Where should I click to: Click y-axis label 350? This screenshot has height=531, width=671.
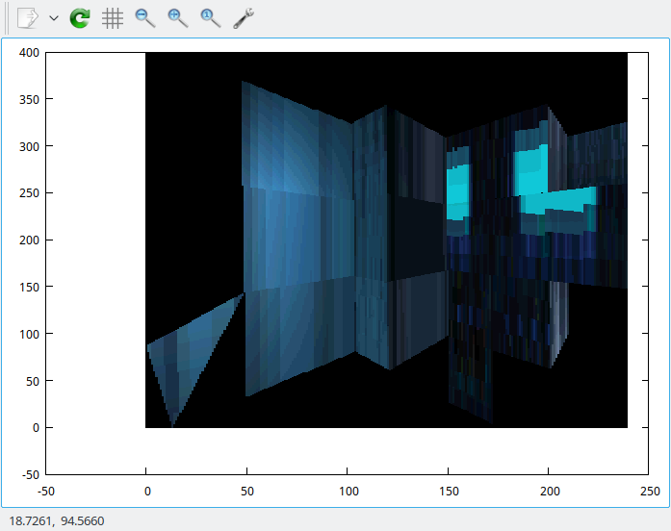coord(29,100)
